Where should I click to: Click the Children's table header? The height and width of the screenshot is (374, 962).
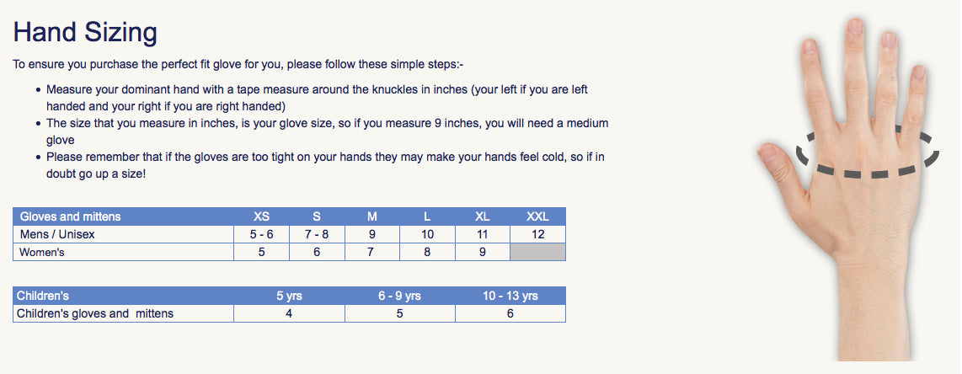point(123,296)
